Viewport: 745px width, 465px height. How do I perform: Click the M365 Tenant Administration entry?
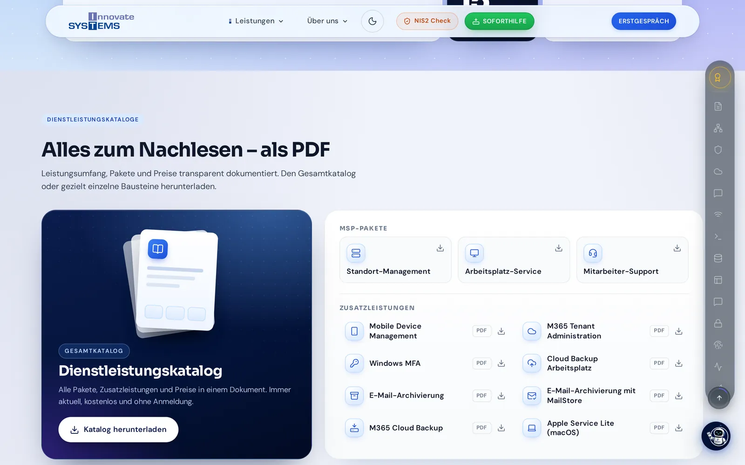(x=603, y=331)
